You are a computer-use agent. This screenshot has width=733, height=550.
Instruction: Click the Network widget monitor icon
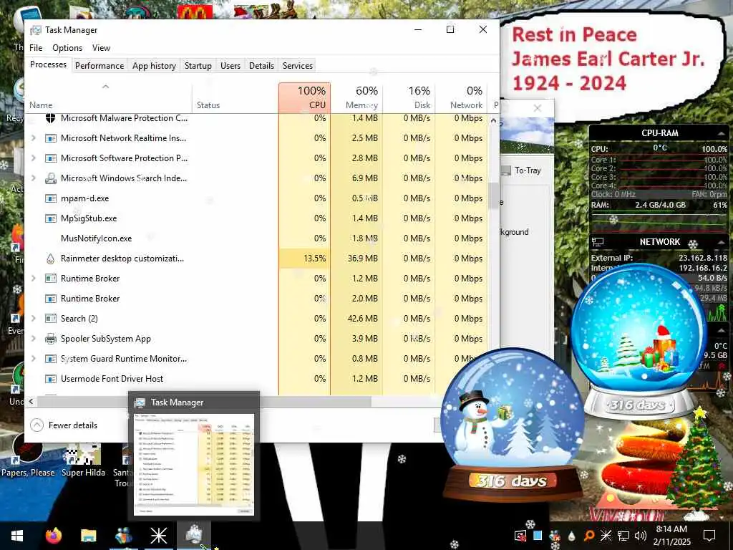point(598,242)
